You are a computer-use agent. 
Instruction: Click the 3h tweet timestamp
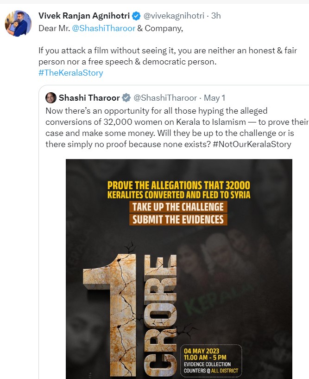[x=216, y=16]
